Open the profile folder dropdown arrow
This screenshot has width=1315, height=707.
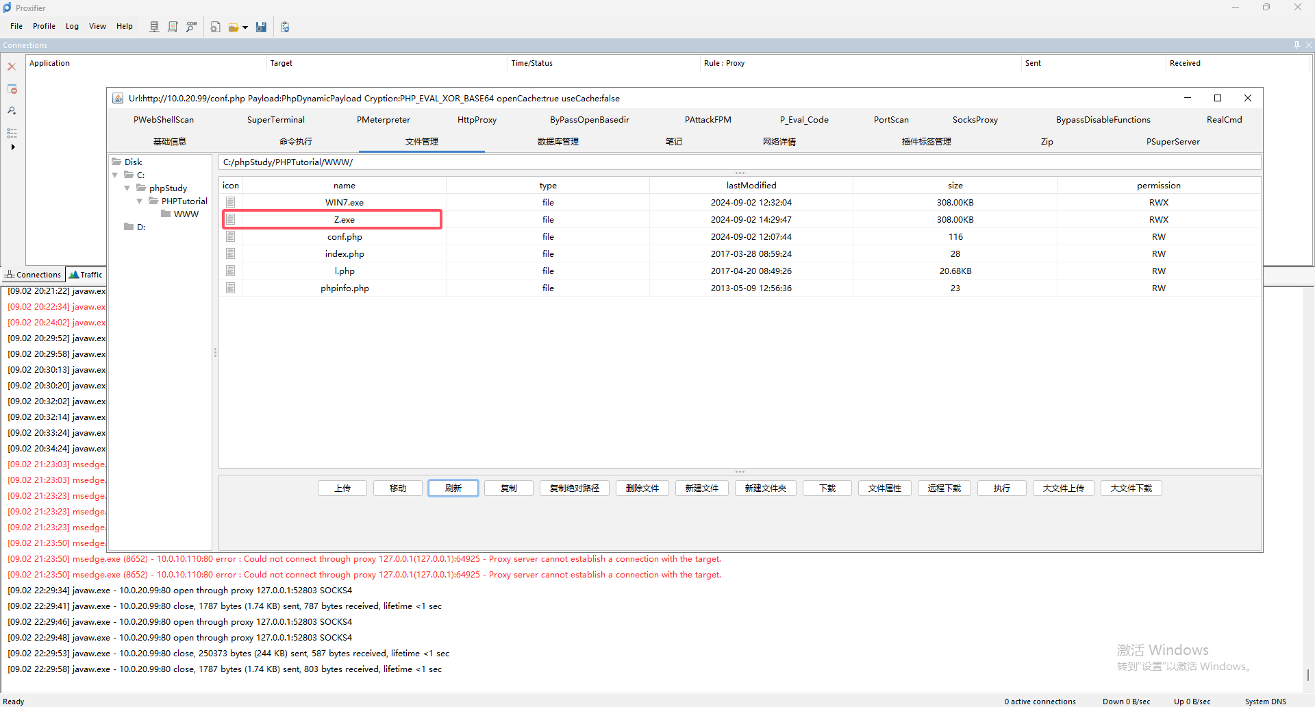[x=245, y=27]
